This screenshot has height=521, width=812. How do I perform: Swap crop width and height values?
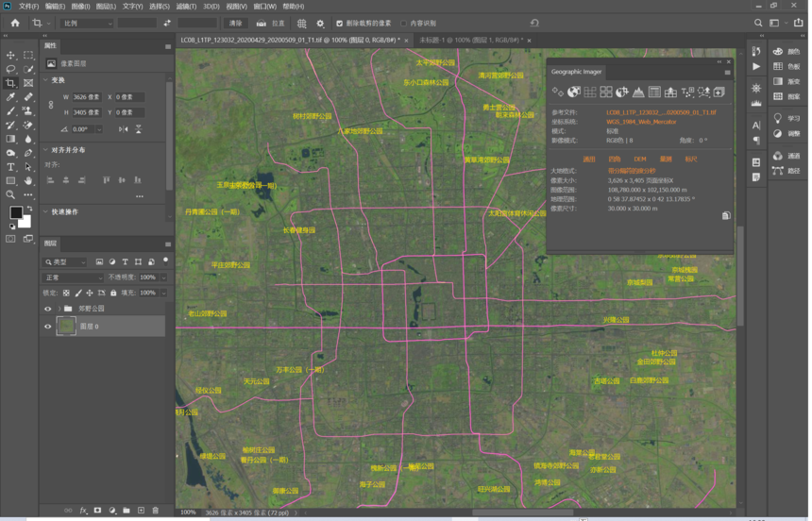(167, 24)
